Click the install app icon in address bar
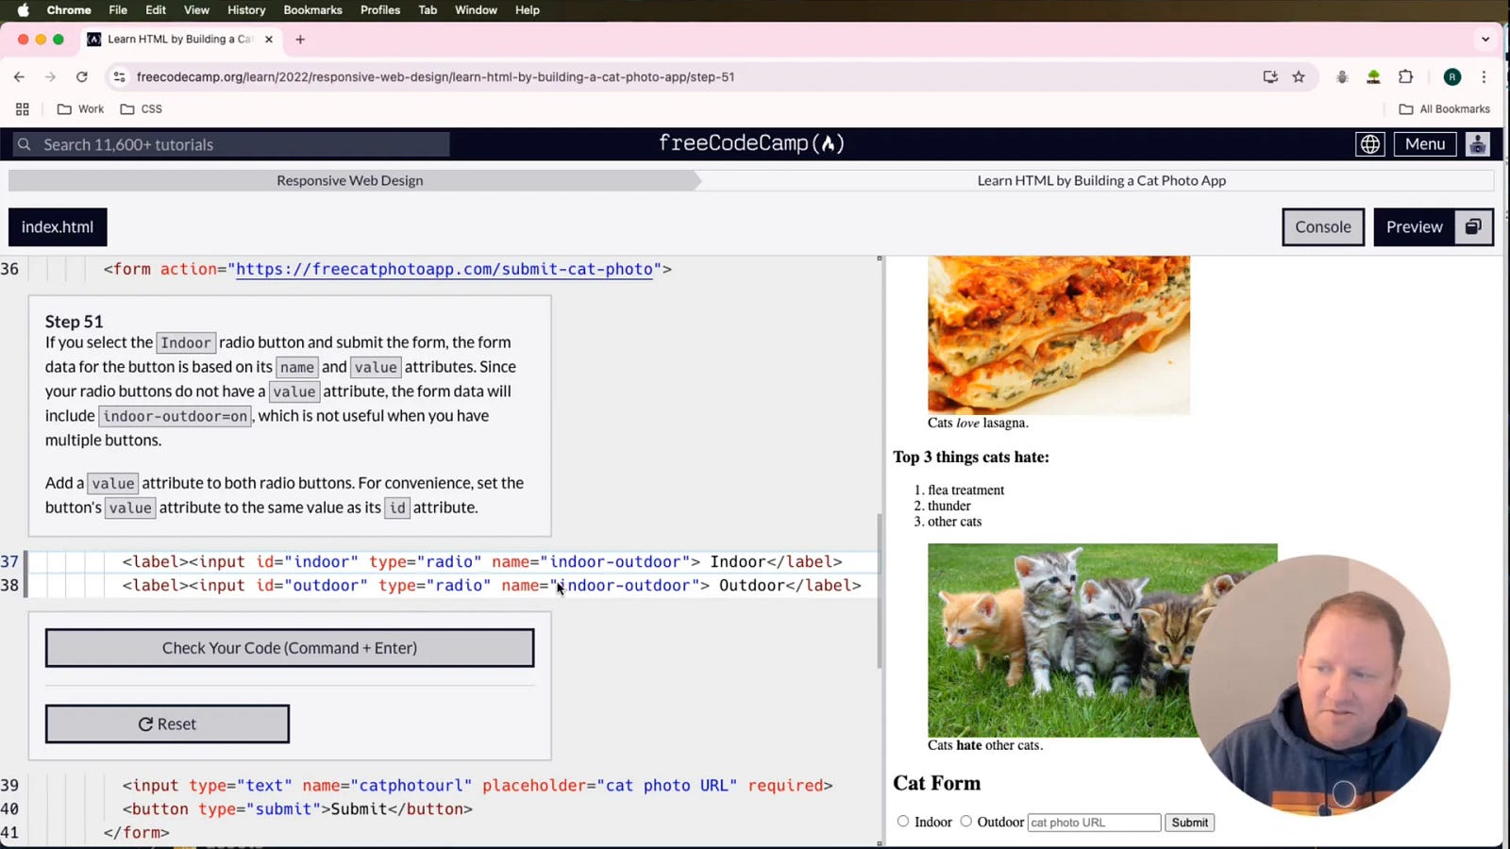This screenshot has height=849, width=1510. click(1270, 77)
